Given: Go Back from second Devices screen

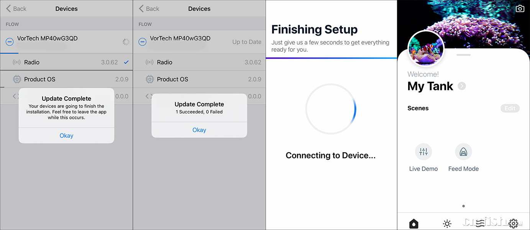Looking at the screenshot, I should [149, 8].
